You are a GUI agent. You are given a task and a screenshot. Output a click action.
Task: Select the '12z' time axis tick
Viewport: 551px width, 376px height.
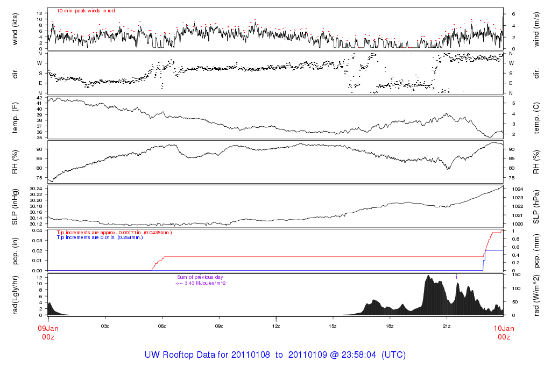(x=275, y=326)
